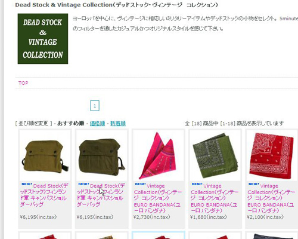View the pink folded bandana image
Viewport: 298px width, 239px height.
[x=159, y=155]
